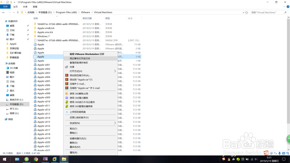290x163 pixels.
Task: Click WinRAR icon for 压缩到 Apple.rar 并 E-mail
Action: click(x=67, y=88)
